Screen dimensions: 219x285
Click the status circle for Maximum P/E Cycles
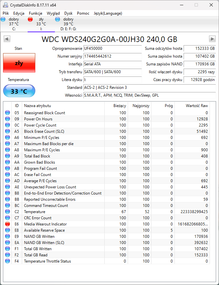(x=7, y=150)
